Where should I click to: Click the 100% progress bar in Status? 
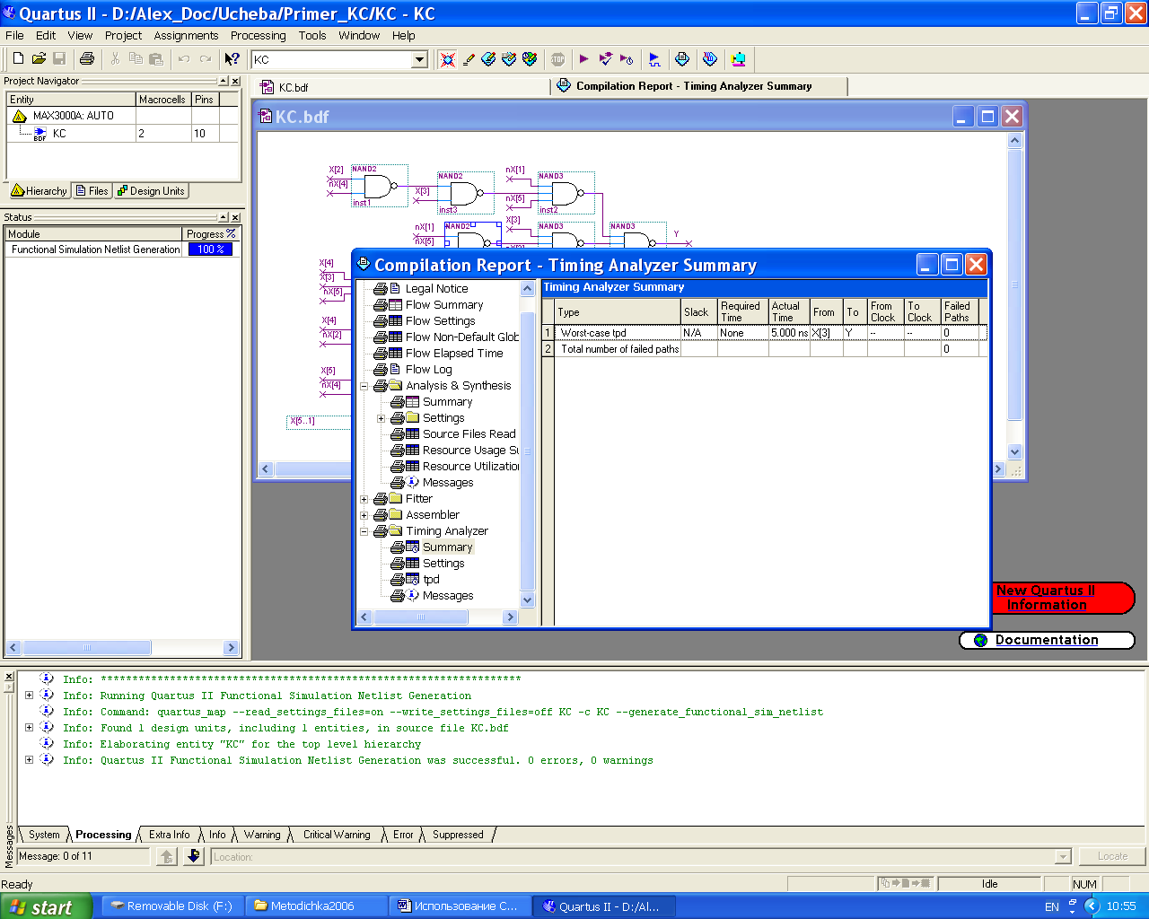click(211, 249)
